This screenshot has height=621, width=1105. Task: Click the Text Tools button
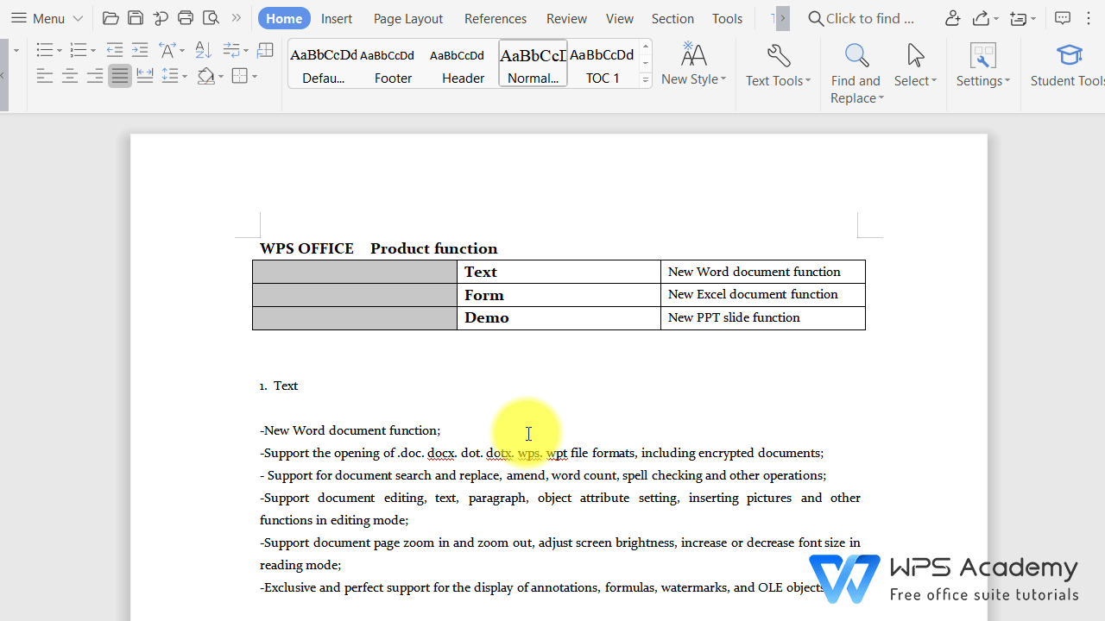(x=778, y=65)
